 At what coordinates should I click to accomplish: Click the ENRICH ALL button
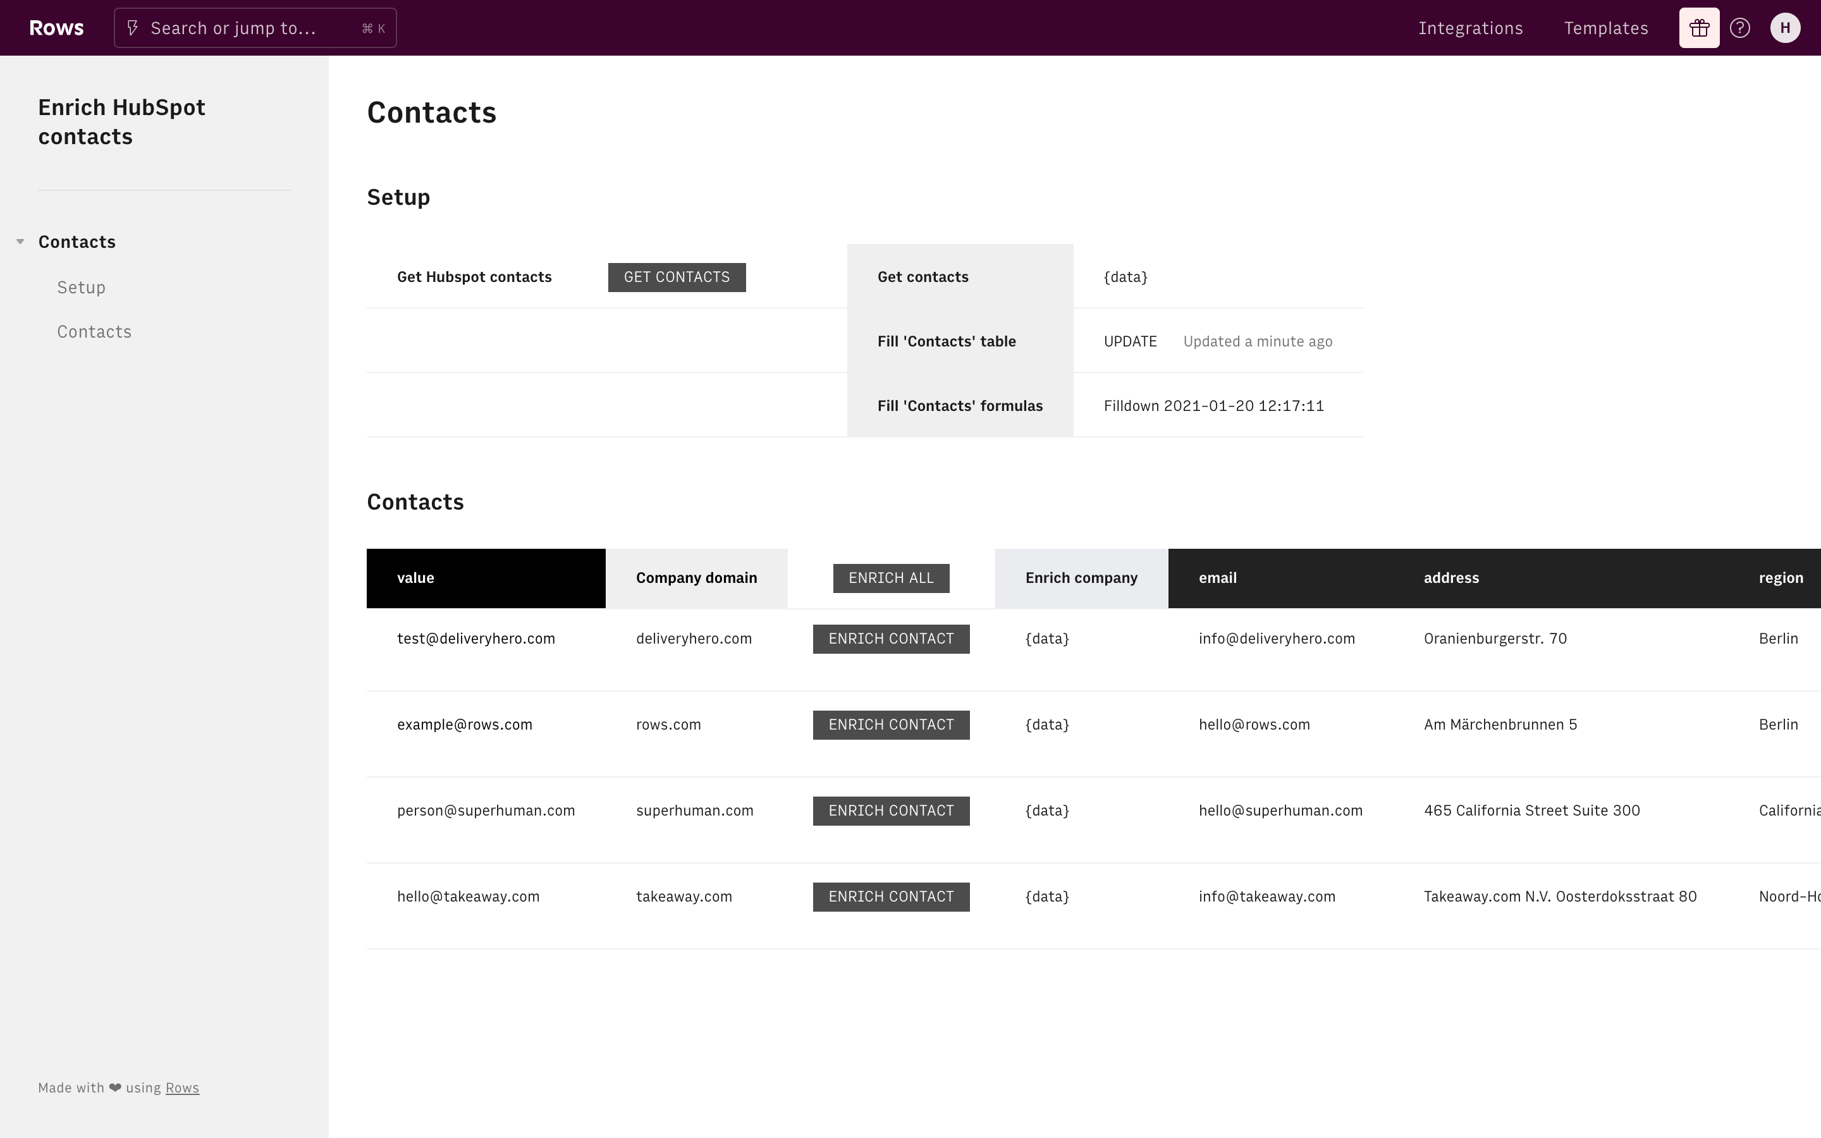891,578
